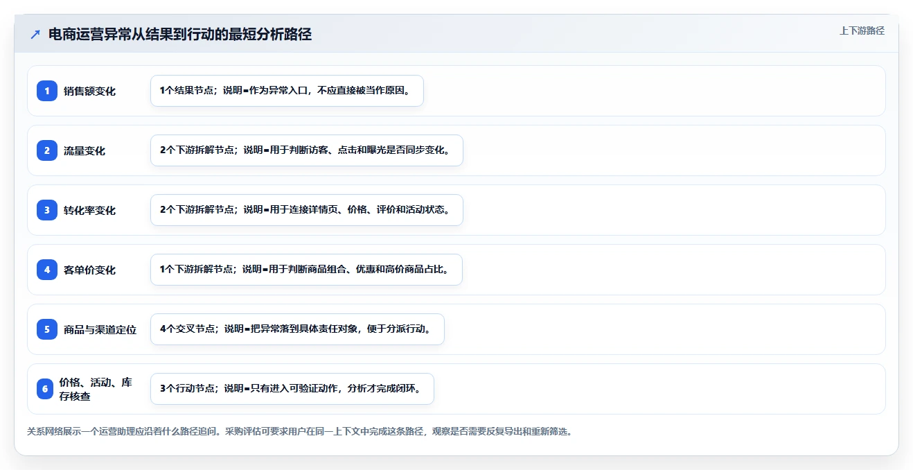
Task: Select step number badge 1
Action: [x=47, y=91]
